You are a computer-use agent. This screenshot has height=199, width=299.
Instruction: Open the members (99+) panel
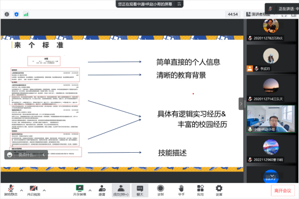(x=121, y=190)
